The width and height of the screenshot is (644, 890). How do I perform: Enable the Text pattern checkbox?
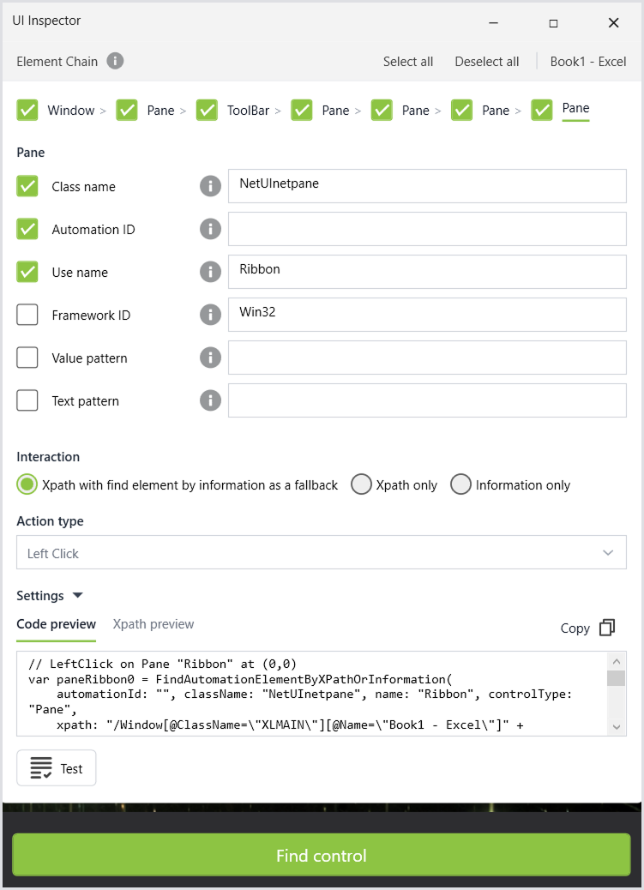[x=27, y=400]
